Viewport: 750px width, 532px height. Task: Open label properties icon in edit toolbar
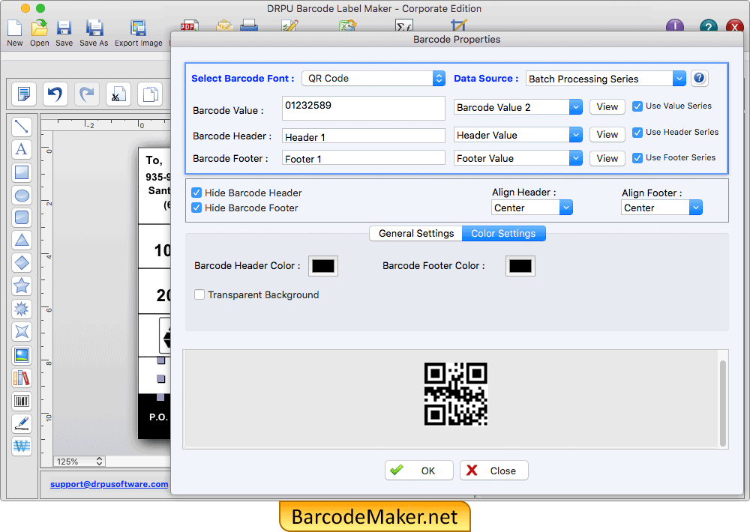24,94
